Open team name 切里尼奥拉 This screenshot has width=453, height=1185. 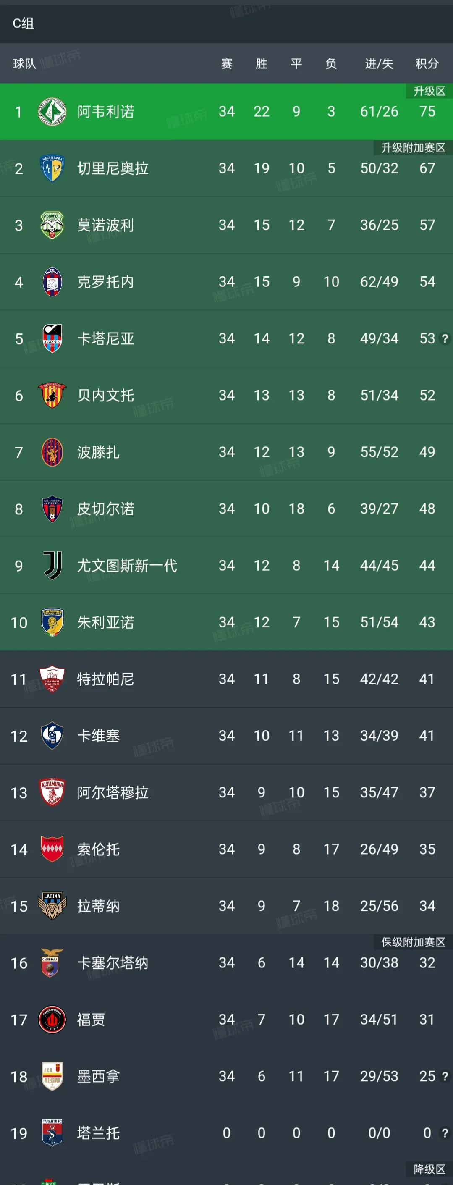coord(113,168)
